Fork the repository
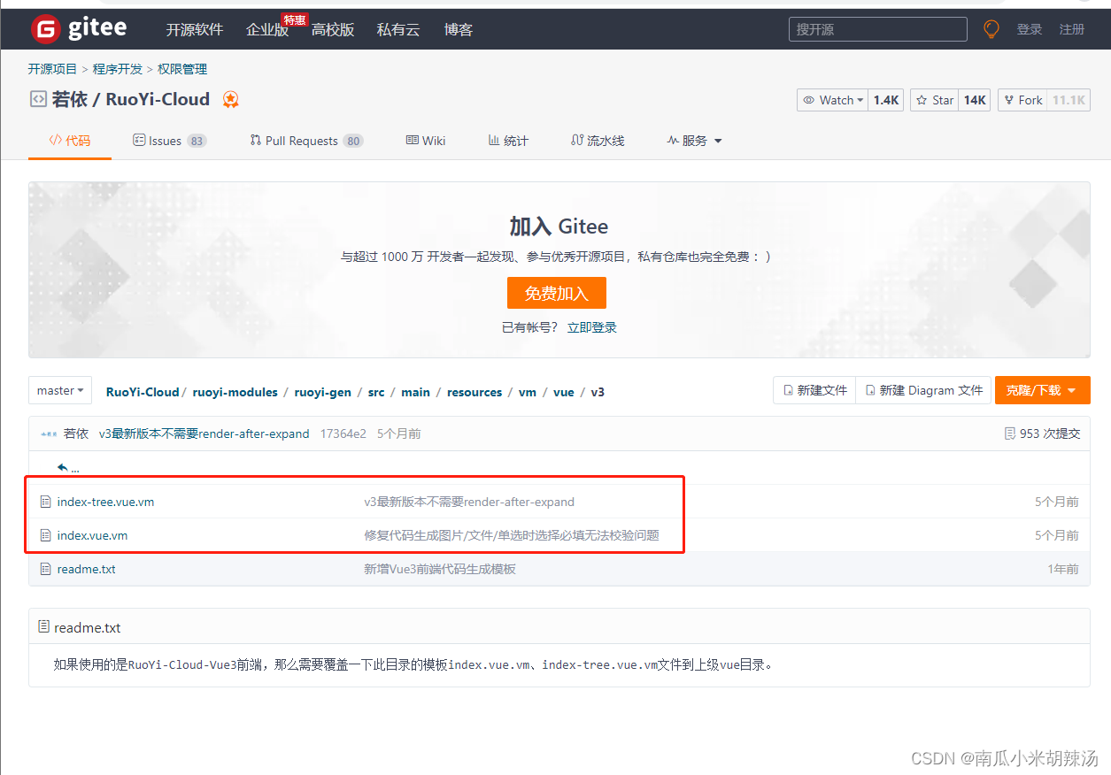Image resolution: width=1111 pixels, height=775 pixels. click(1022, 100)
